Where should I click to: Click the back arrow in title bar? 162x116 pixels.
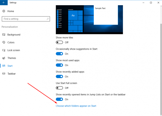pyautogui.click(x=4, y=3)
